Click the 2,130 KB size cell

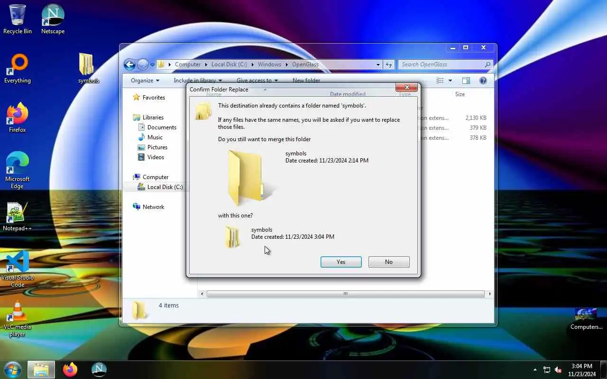pyautogui.click(x=476, y=118)
